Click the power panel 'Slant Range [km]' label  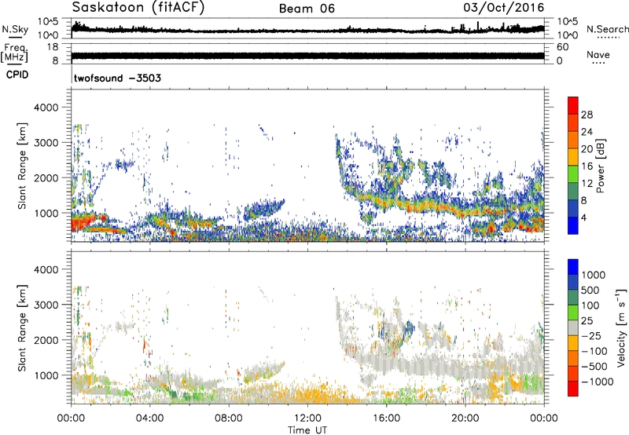pos(22,166)
